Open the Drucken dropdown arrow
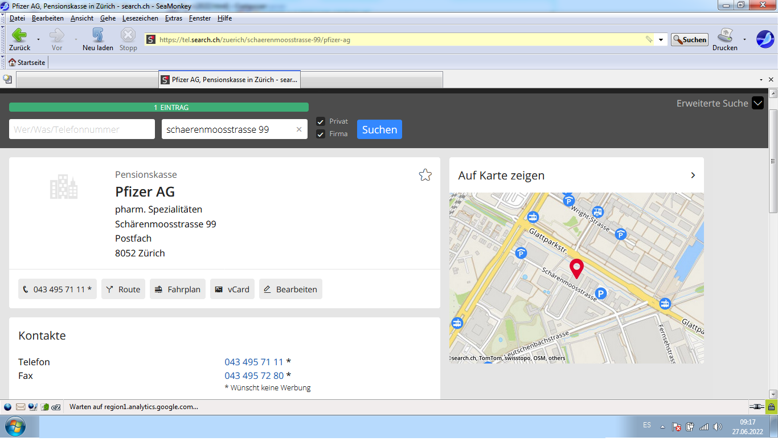 (x=744, y=39)
